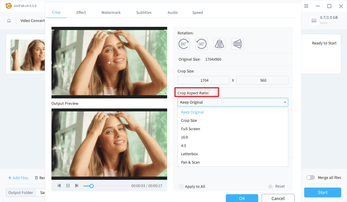
Task: Flip video vertically icon
Action: point(237,44)
